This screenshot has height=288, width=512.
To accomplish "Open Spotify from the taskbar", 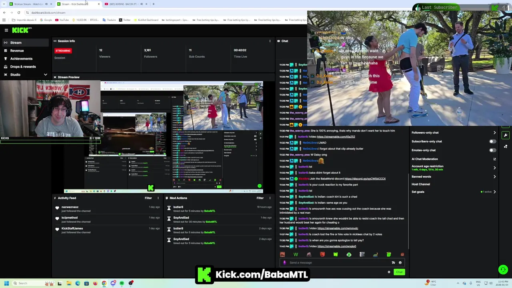I will (122, 283).
